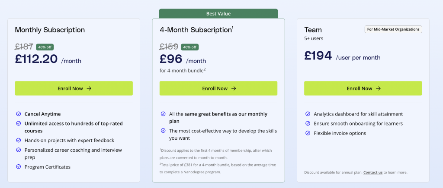The height and width of the screenshot is (188, 443).
Task: Click the 40% off badge on Monthly plan
Action: point(45,47)
